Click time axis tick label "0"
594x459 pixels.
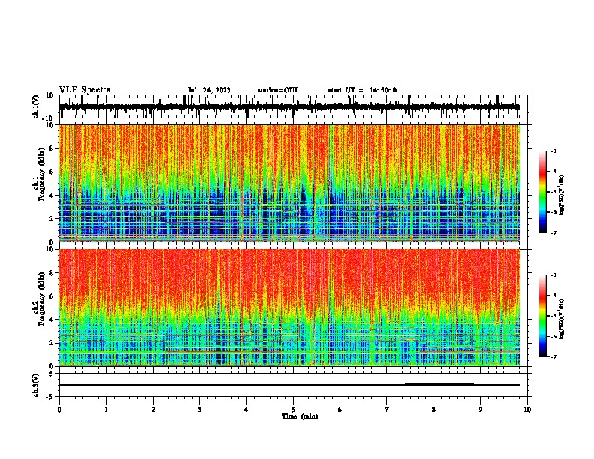(59, 409)
